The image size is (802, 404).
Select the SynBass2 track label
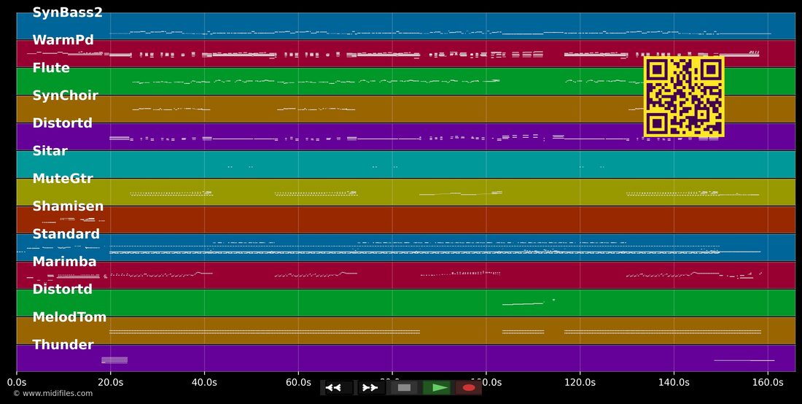click(68, 13)
